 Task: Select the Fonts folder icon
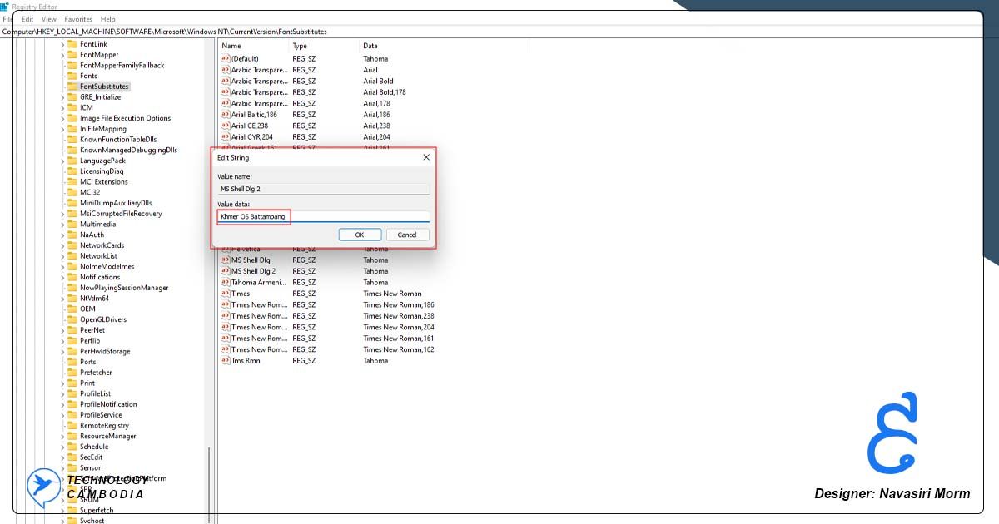[72, 76]
